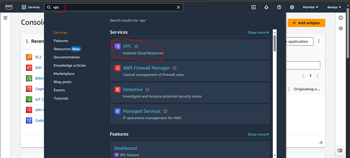Image resolution: width=350 pixels, height=158 pixels.
Task: Filter results by Blog posts
Action: 62,82
